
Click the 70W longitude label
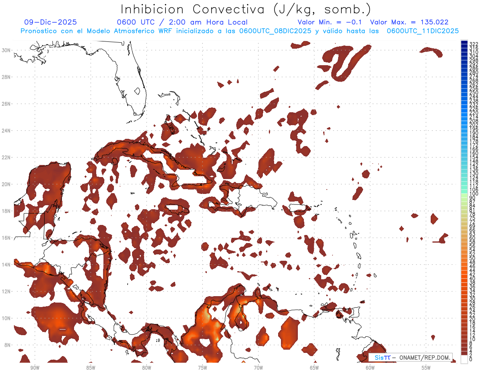tap(258, 368)
